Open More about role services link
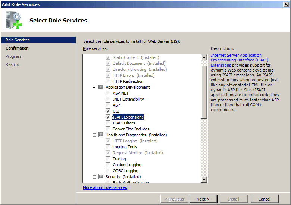Screen dimensions: 291x205 click(x=105, y=187)
